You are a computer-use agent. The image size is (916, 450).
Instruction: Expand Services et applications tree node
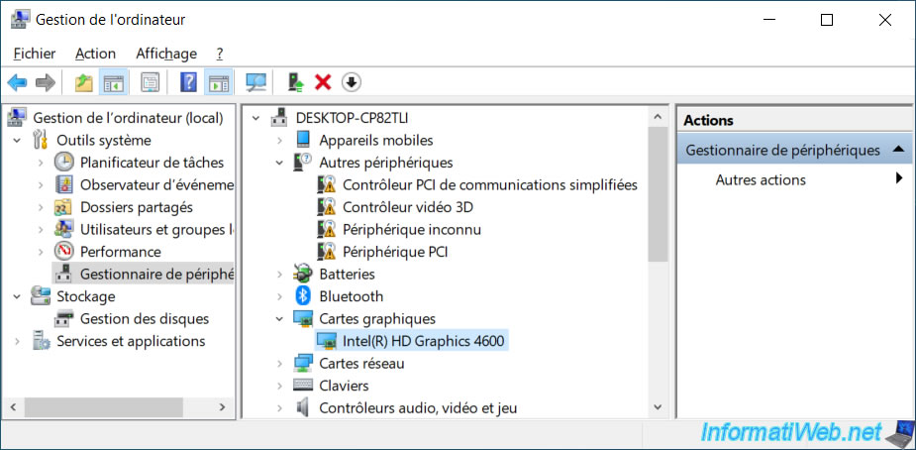(18, 341)
